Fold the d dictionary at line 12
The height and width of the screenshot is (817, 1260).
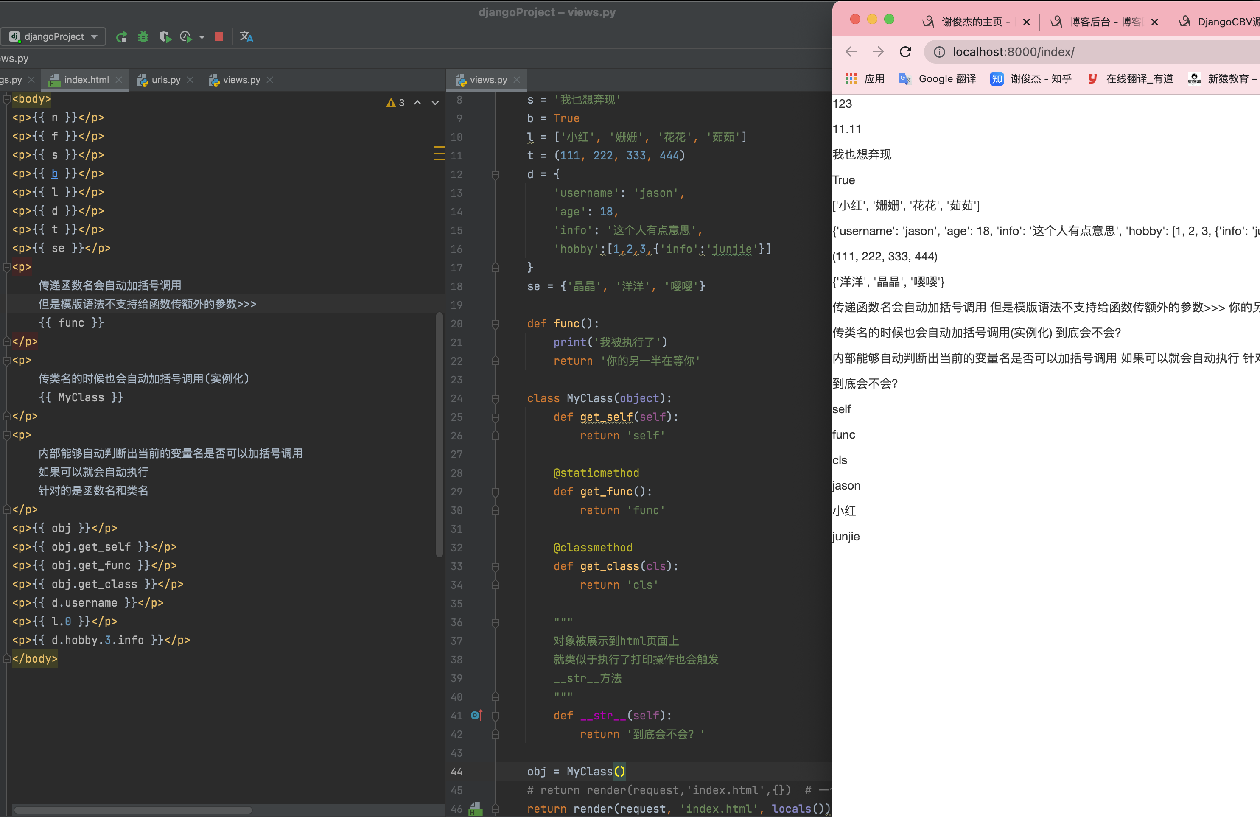[496, 174]
